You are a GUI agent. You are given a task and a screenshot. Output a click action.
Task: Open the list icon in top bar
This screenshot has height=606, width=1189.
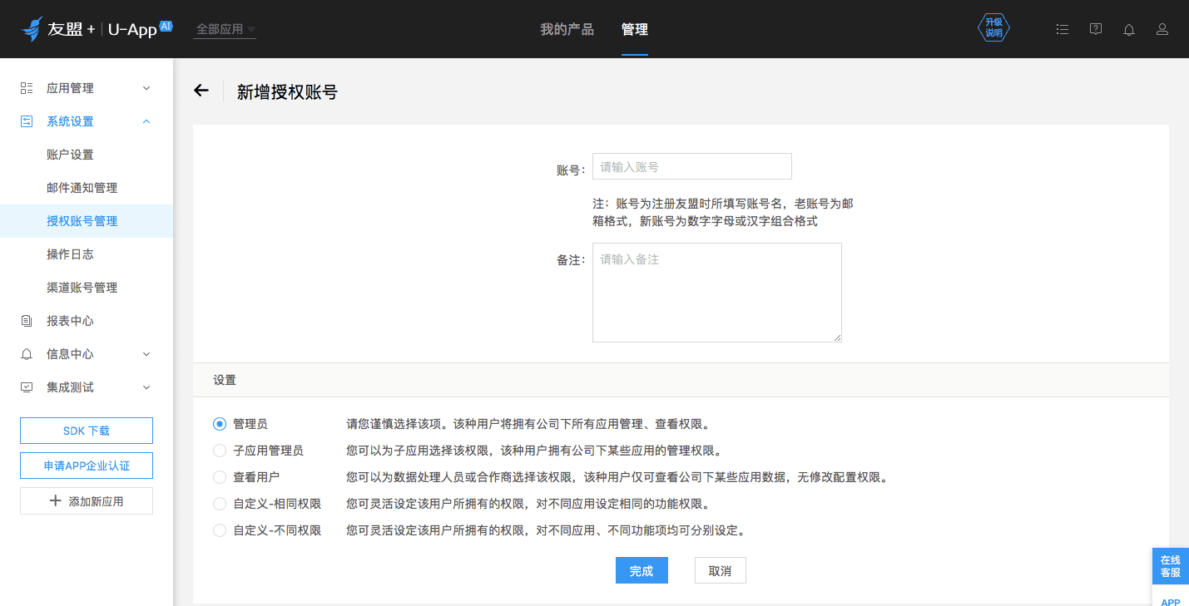1062,29
